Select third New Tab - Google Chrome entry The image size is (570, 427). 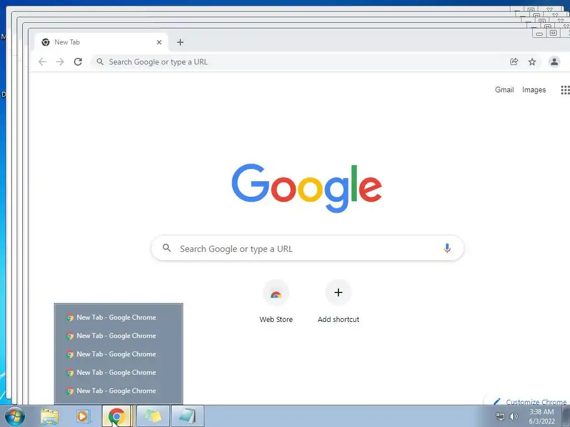click(x=118, y=354)
